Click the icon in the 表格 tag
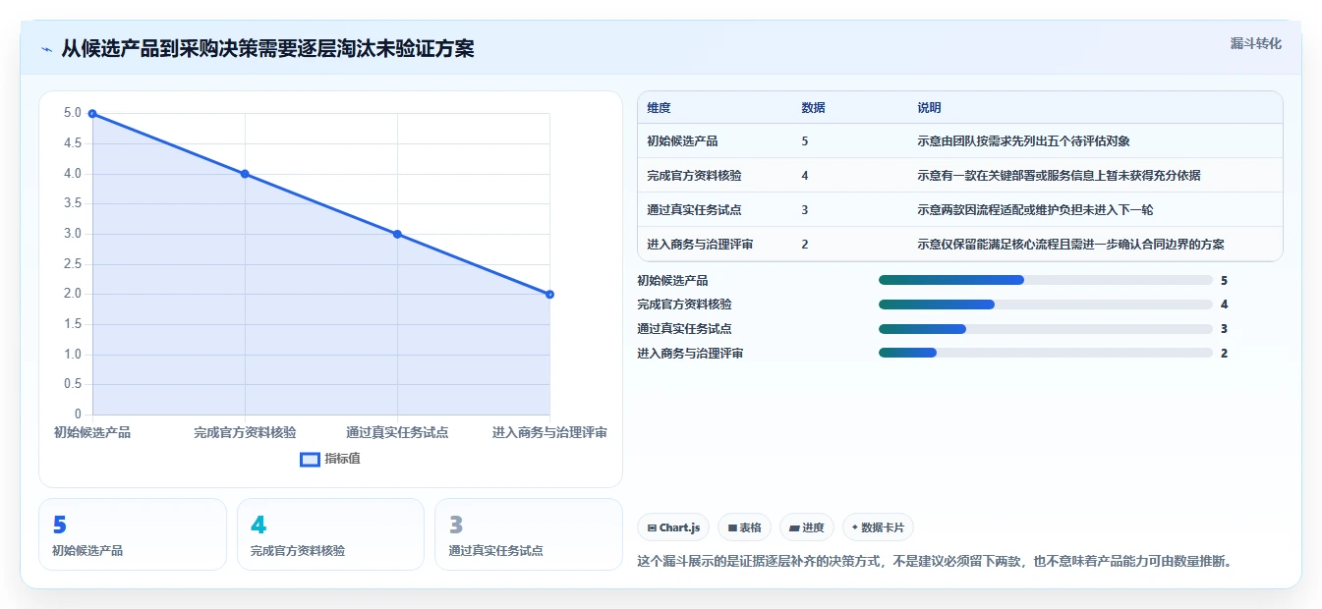This screenshot has height=609, width=1322. (732, 527)
